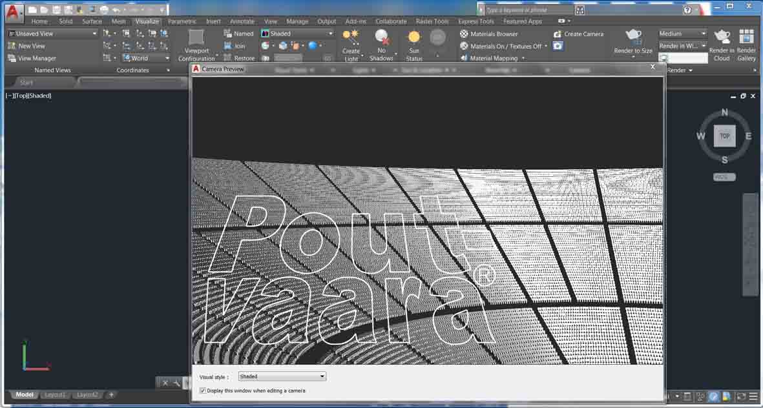Click the command line wrench settings icon

176,383
